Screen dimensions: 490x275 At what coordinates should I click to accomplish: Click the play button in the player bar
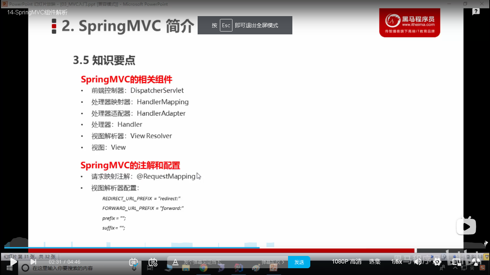(13, 262)
